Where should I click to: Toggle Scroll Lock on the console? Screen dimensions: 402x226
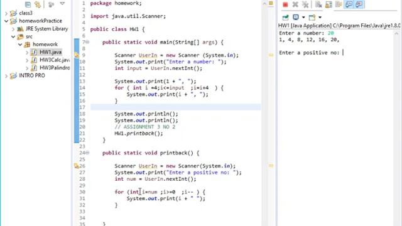tap(329, 4)
